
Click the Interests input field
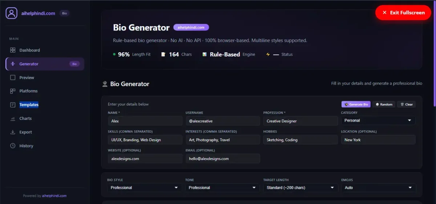(223, 140)
